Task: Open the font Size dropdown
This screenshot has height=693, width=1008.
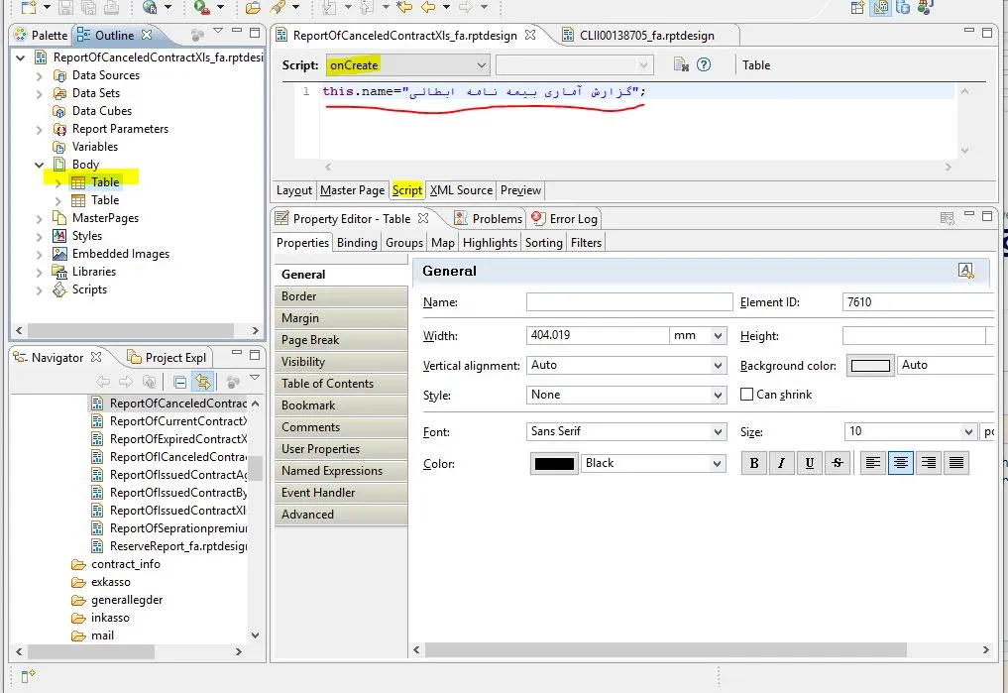Action: (968, 432)
